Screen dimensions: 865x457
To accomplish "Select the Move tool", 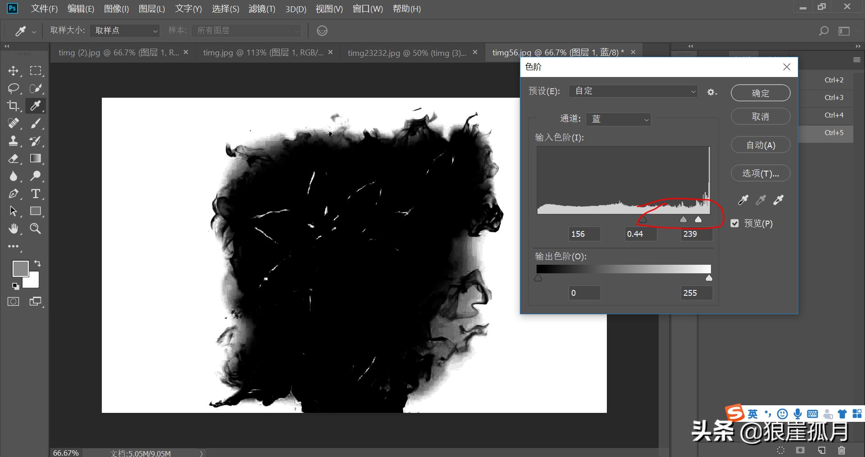I will point(13,71).
